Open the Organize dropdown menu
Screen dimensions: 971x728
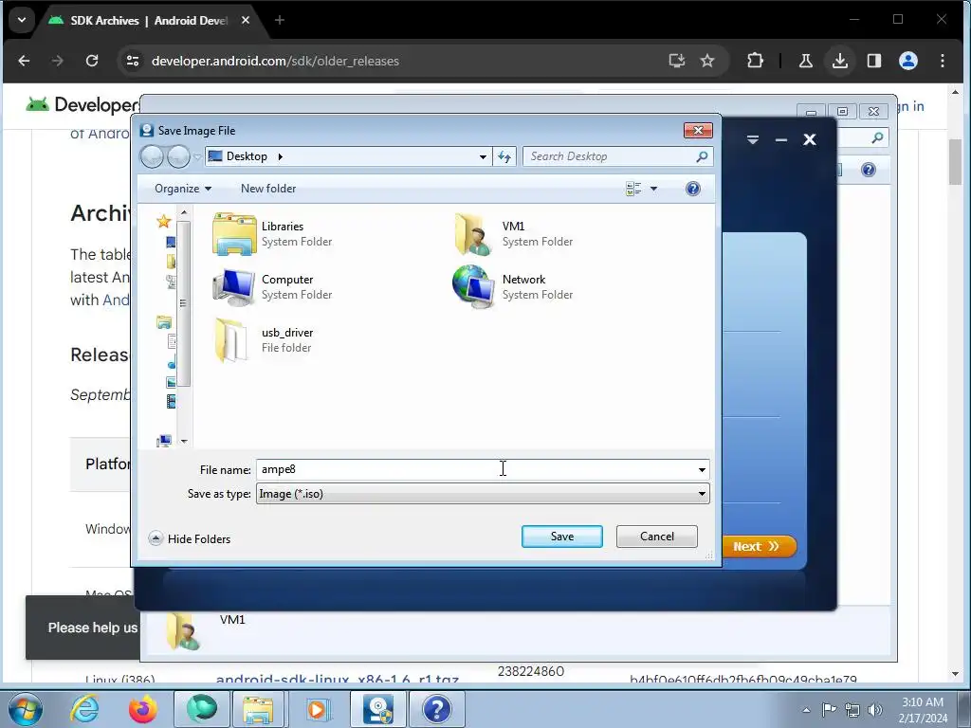(183, 189)
